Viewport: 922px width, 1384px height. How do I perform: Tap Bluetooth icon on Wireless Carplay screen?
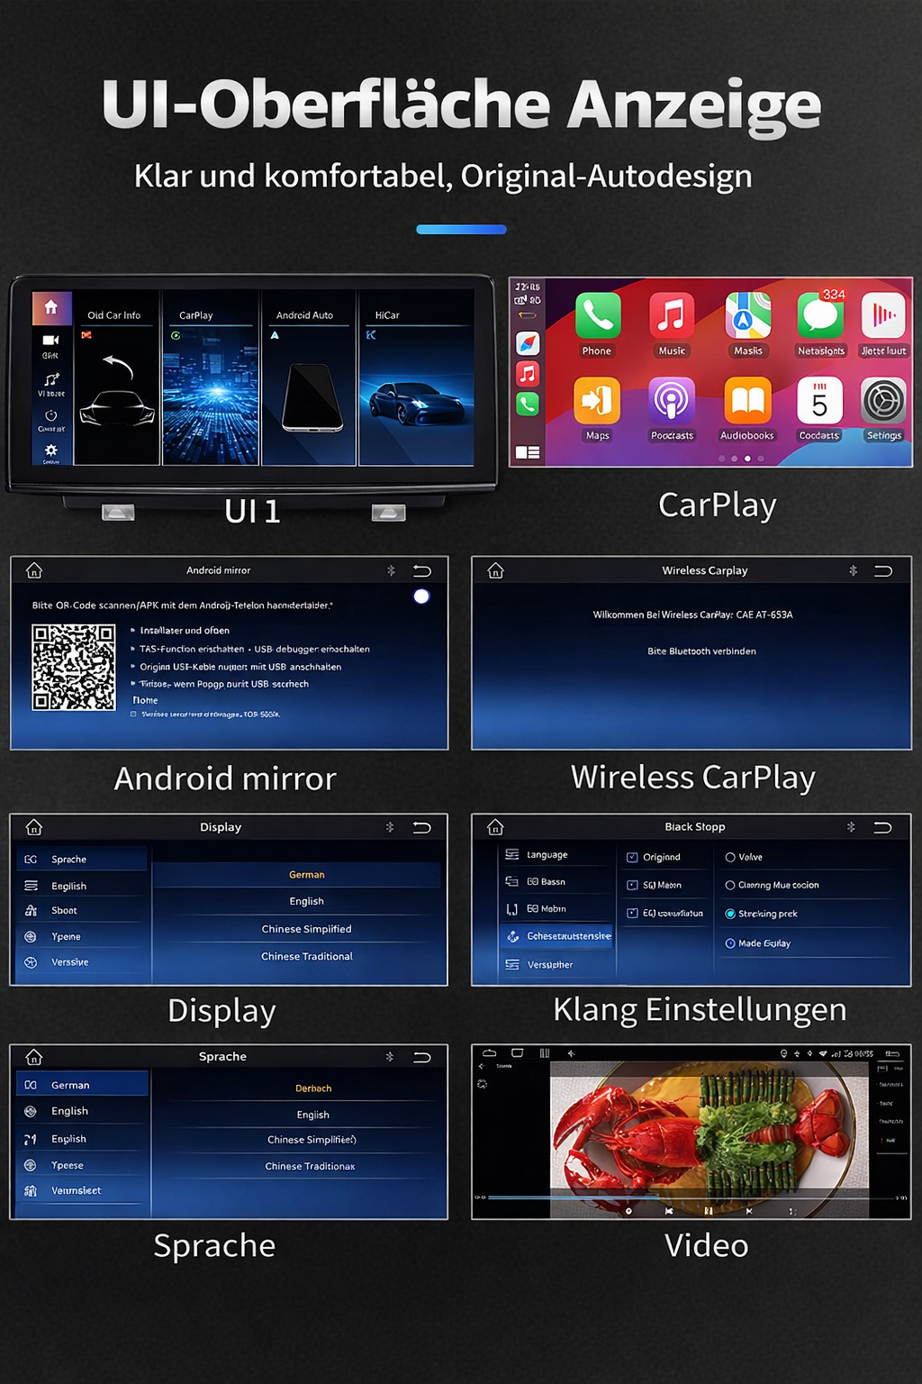click(x=853, y=570)
